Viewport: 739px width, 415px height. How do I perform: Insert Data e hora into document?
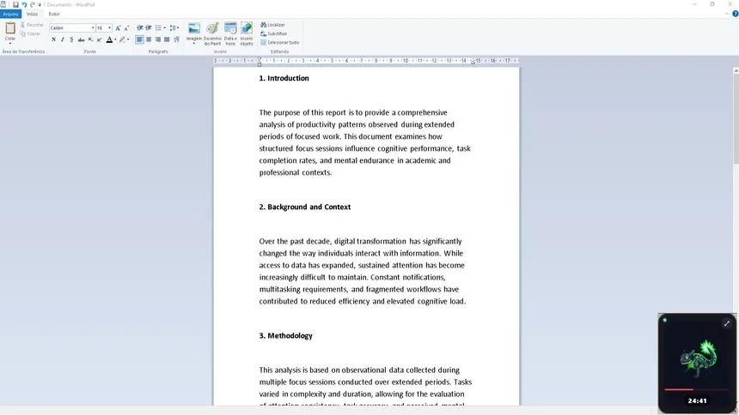pos(230,29)
